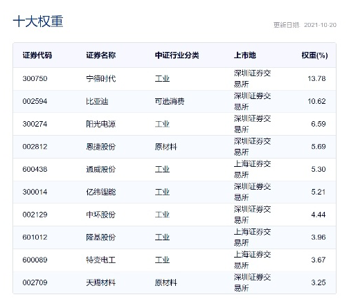Click 原材料 in the 恩捷股份 row

pos(166,147)
